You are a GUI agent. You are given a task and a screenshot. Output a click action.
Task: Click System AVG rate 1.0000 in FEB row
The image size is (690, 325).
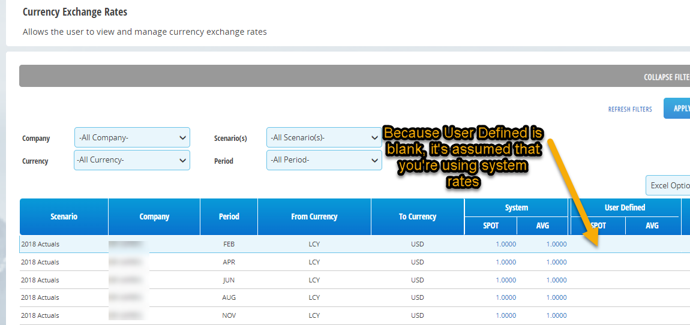point(557,244)
